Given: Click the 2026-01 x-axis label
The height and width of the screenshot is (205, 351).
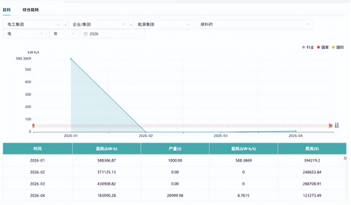Looking at the screenshot, I should point(71,136).
